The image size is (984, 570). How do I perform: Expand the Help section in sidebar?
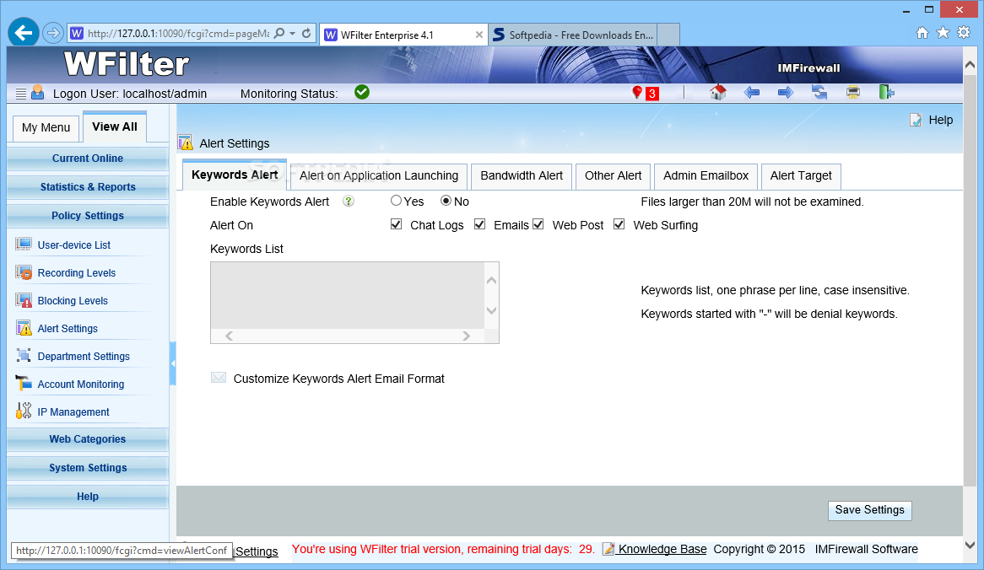[87, 497]
